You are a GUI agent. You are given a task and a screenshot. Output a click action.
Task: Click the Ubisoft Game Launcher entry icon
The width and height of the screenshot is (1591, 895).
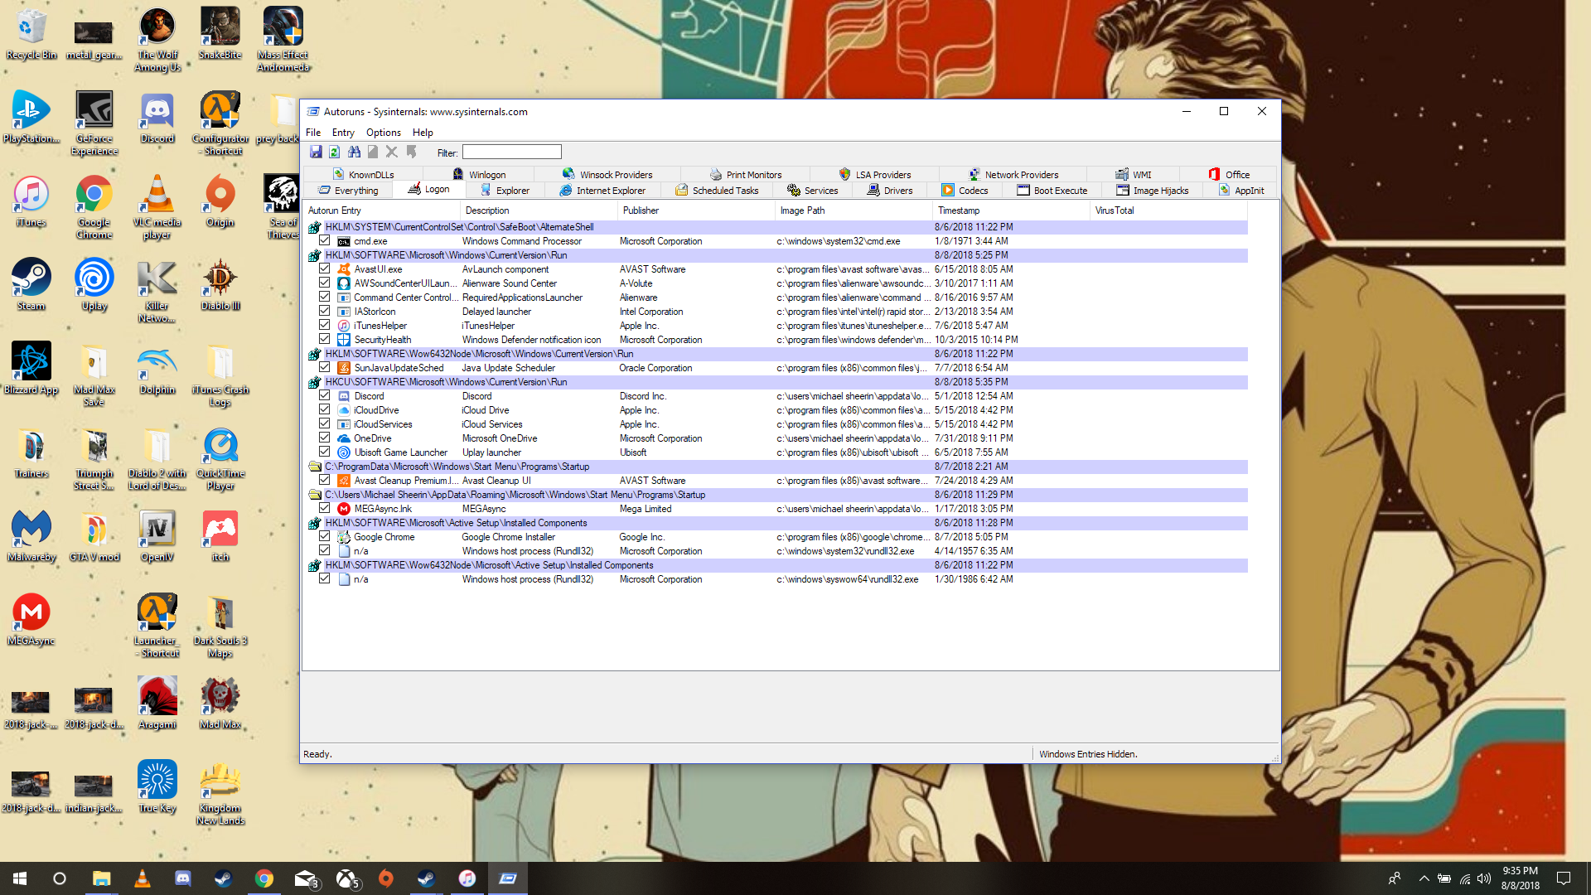click(344, 452)
